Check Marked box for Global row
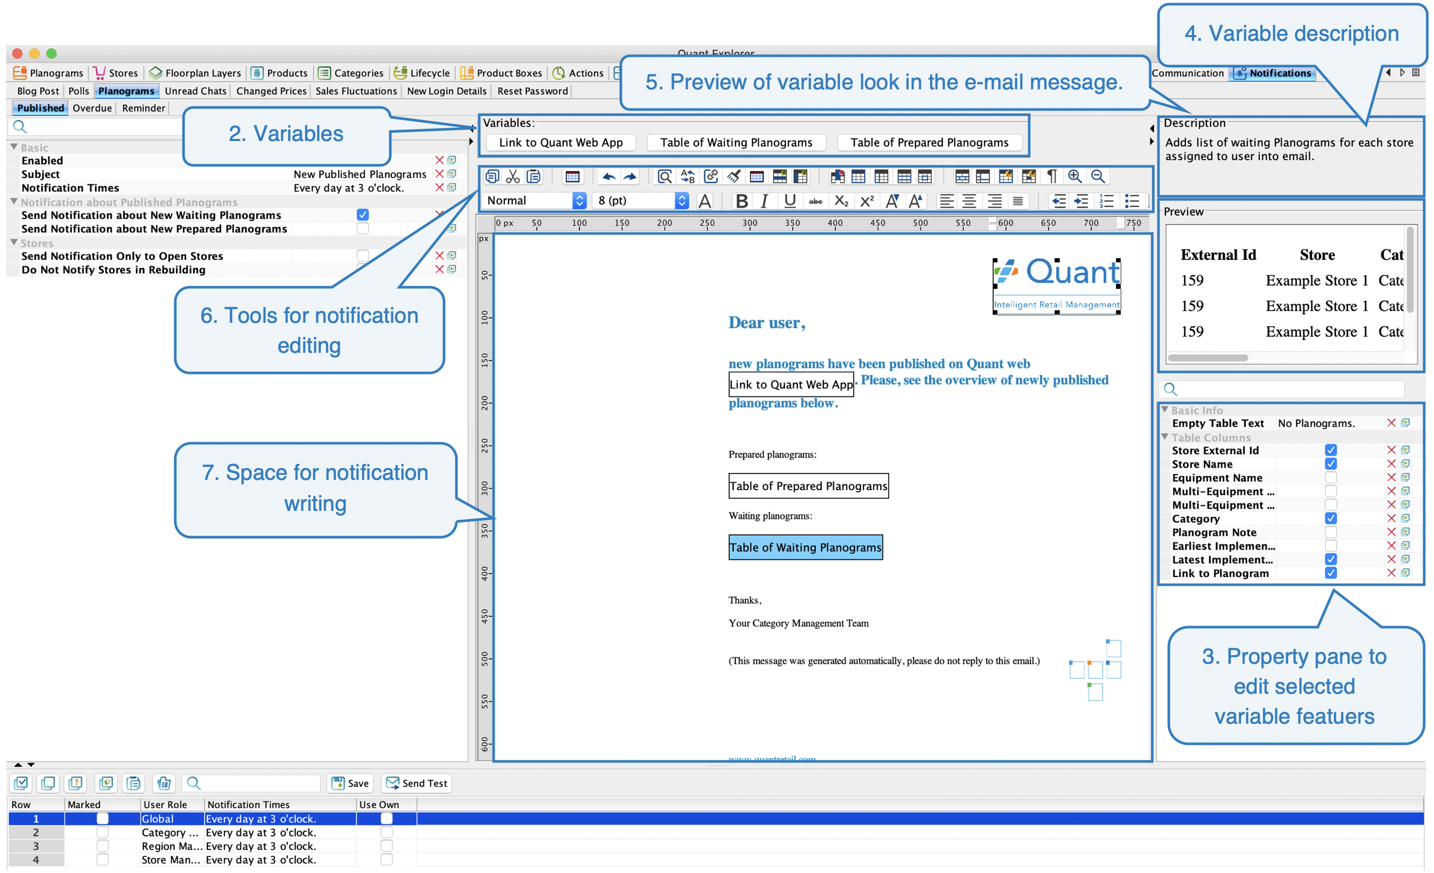This screenshot has height=873, width=1434. point(102,818)
